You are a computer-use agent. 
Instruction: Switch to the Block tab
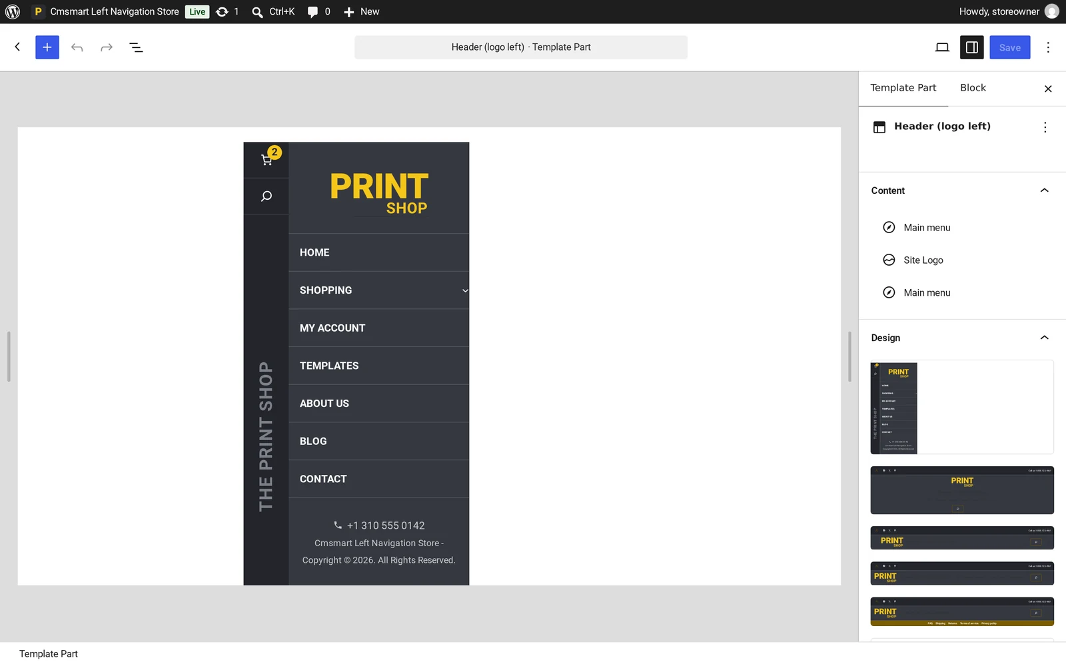973,88
